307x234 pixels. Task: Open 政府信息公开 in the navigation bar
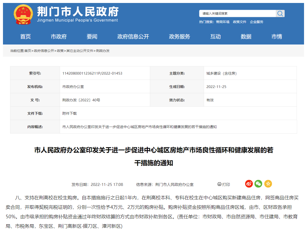tap(133, 37)
